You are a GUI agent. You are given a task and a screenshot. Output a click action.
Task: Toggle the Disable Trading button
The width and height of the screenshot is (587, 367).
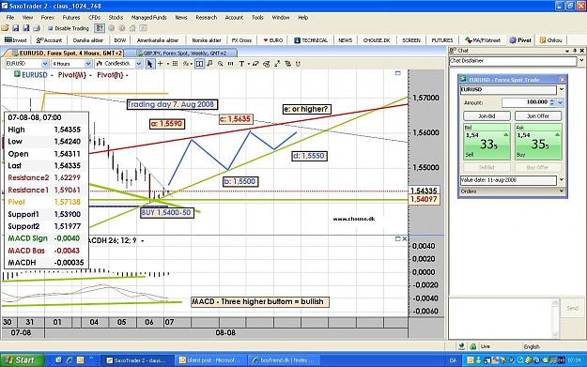click(69, 28)
